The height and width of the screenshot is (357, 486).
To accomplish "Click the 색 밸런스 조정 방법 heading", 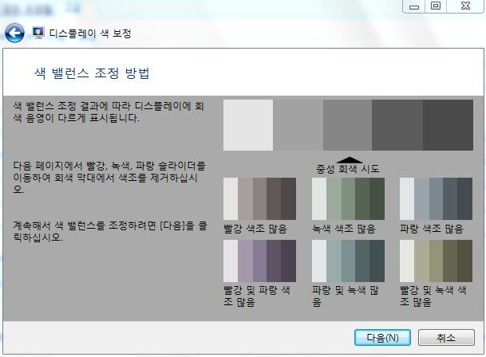I will pyautogui.click(x=92, y=73).
